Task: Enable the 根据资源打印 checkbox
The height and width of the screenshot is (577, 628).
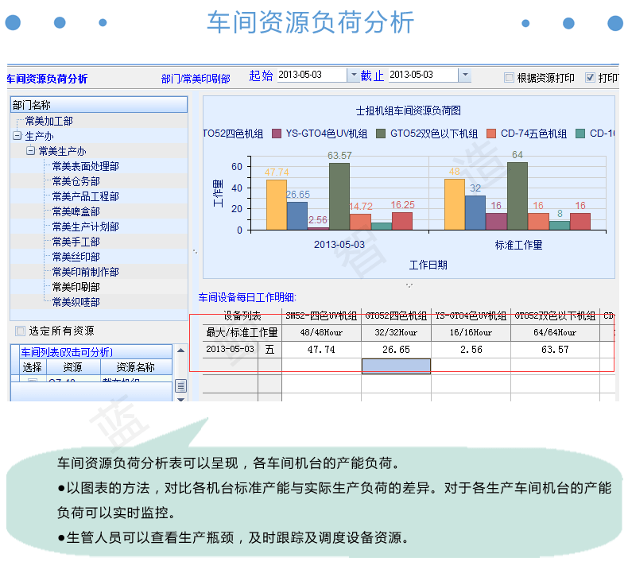Action: tap(509, 77)
